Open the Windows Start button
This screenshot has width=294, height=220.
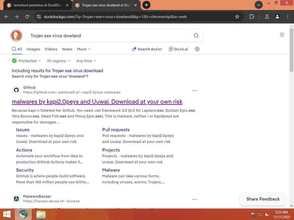tap(7, 214)
